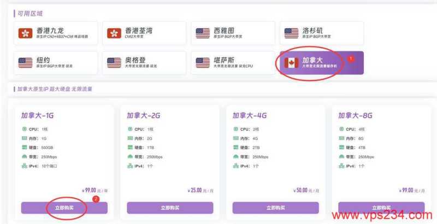Click the US flag icon beside 西雅图

(x=203, y=33)
